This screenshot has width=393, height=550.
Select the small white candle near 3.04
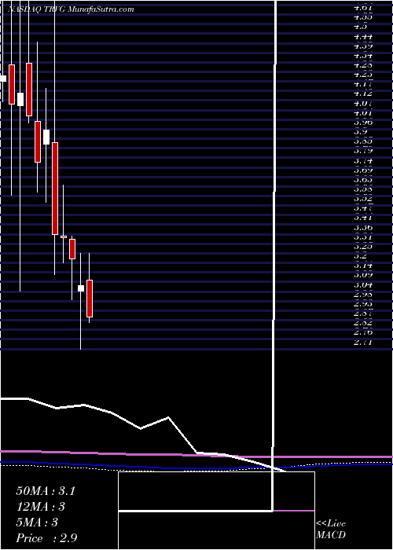tap(81, 288)
